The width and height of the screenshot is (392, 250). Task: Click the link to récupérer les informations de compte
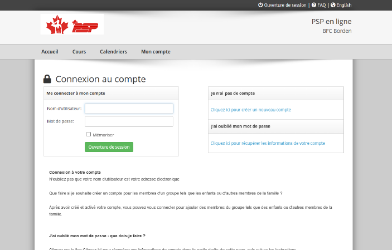click(268, 143)
